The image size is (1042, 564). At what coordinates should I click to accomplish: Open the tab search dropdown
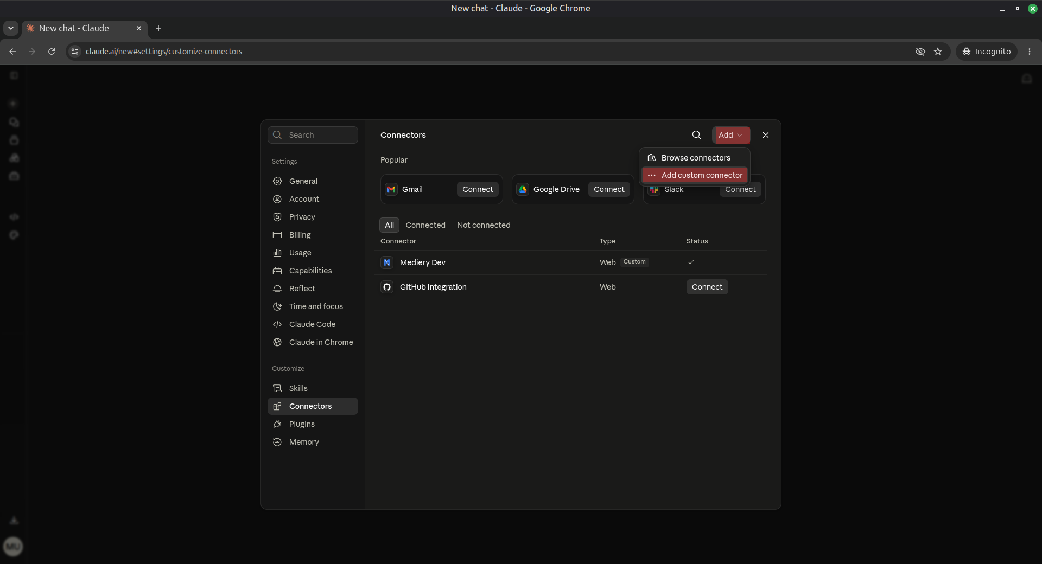pos(11,28)
